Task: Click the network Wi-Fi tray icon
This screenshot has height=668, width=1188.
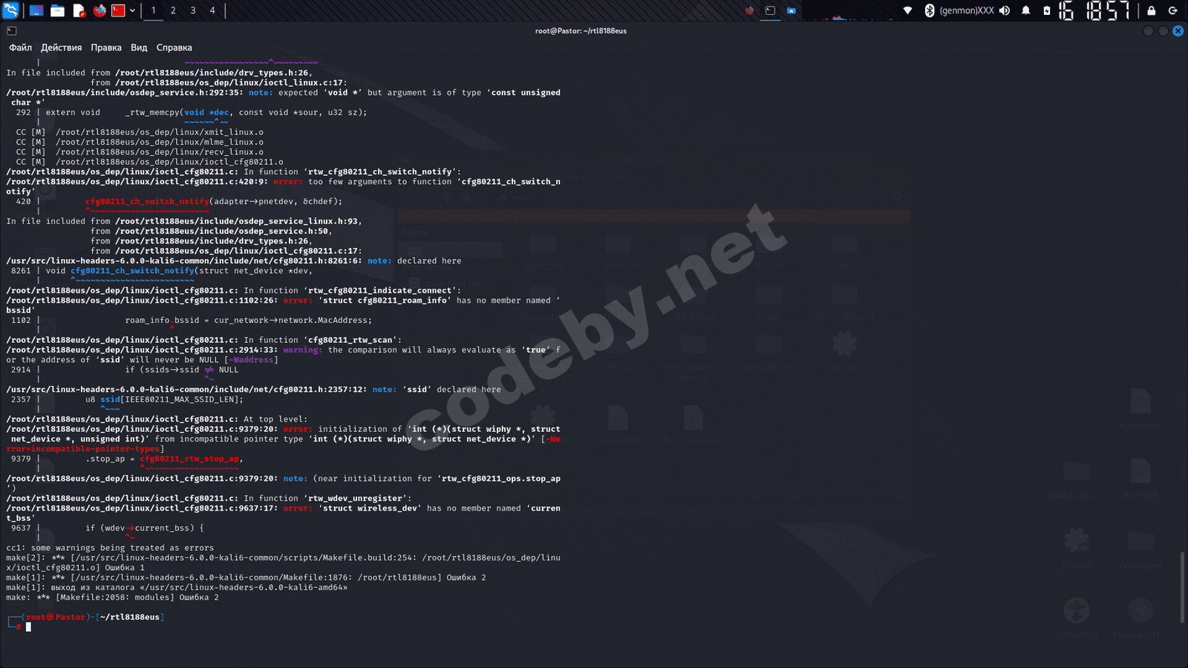Action: pyautogui.click(x=907, y=10)
